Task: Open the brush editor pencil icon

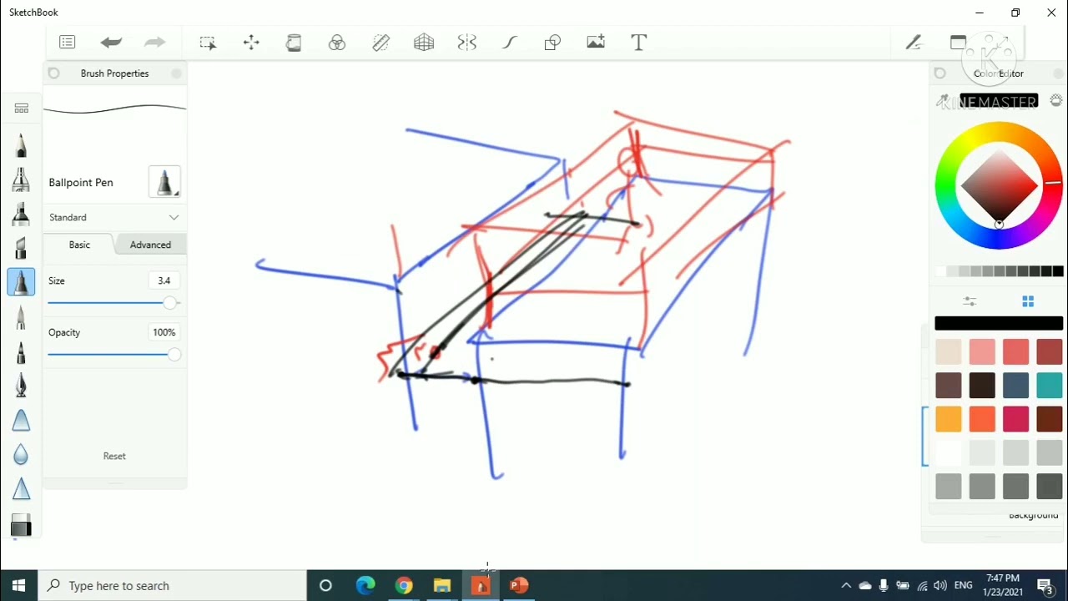Action: pyautogui.click(x=914, y=43)
